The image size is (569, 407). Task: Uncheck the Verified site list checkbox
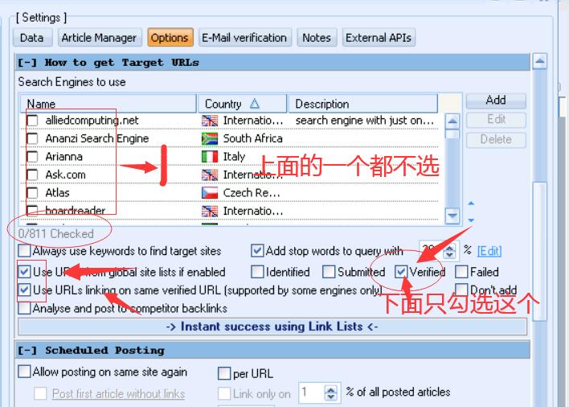[x=401, y=272]
